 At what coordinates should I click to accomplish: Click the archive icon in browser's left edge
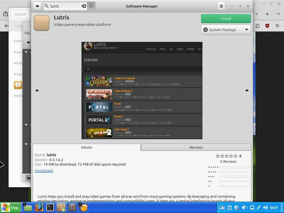point(6,14)
